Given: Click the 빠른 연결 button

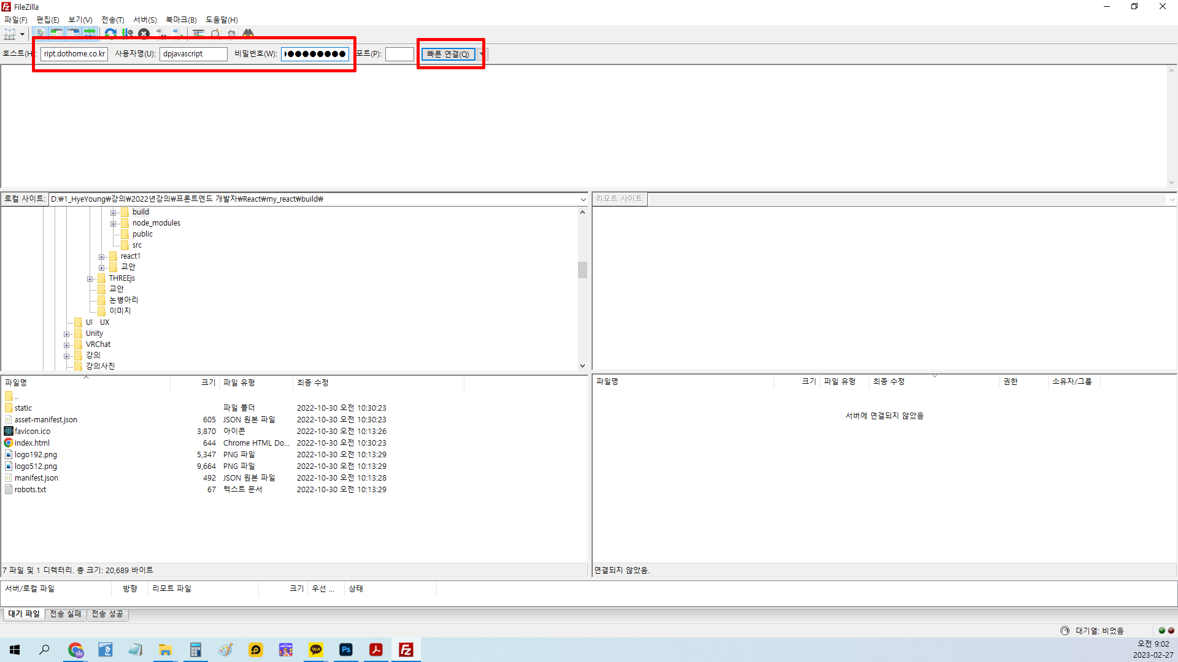Looking at the screenshot, I should [448, 54].
